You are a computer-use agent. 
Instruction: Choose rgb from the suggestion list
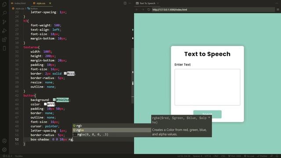tap(112, 126)
